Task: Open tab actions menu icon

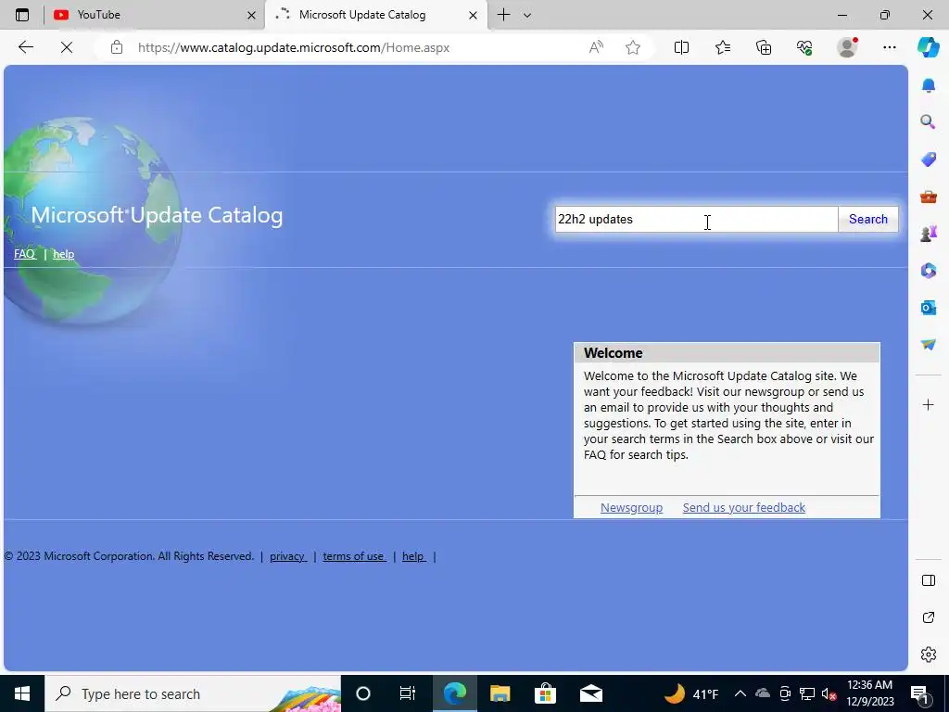Action: [22, 15]
